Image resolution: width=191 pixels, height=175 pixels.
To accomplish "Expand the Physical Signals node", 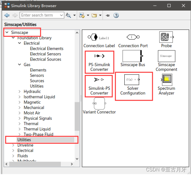I will [20, 118].
